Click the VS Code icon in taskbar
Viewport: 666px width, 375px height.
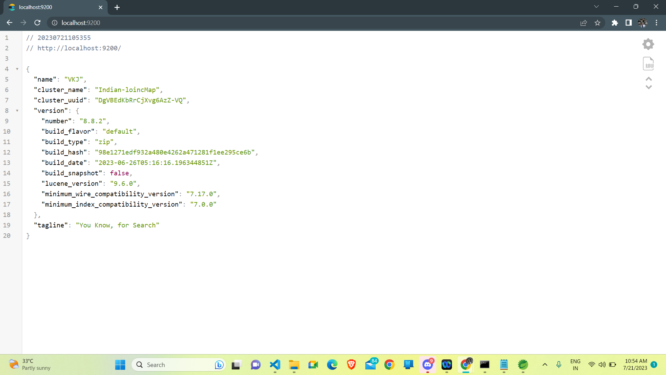[x=275, y=365]
